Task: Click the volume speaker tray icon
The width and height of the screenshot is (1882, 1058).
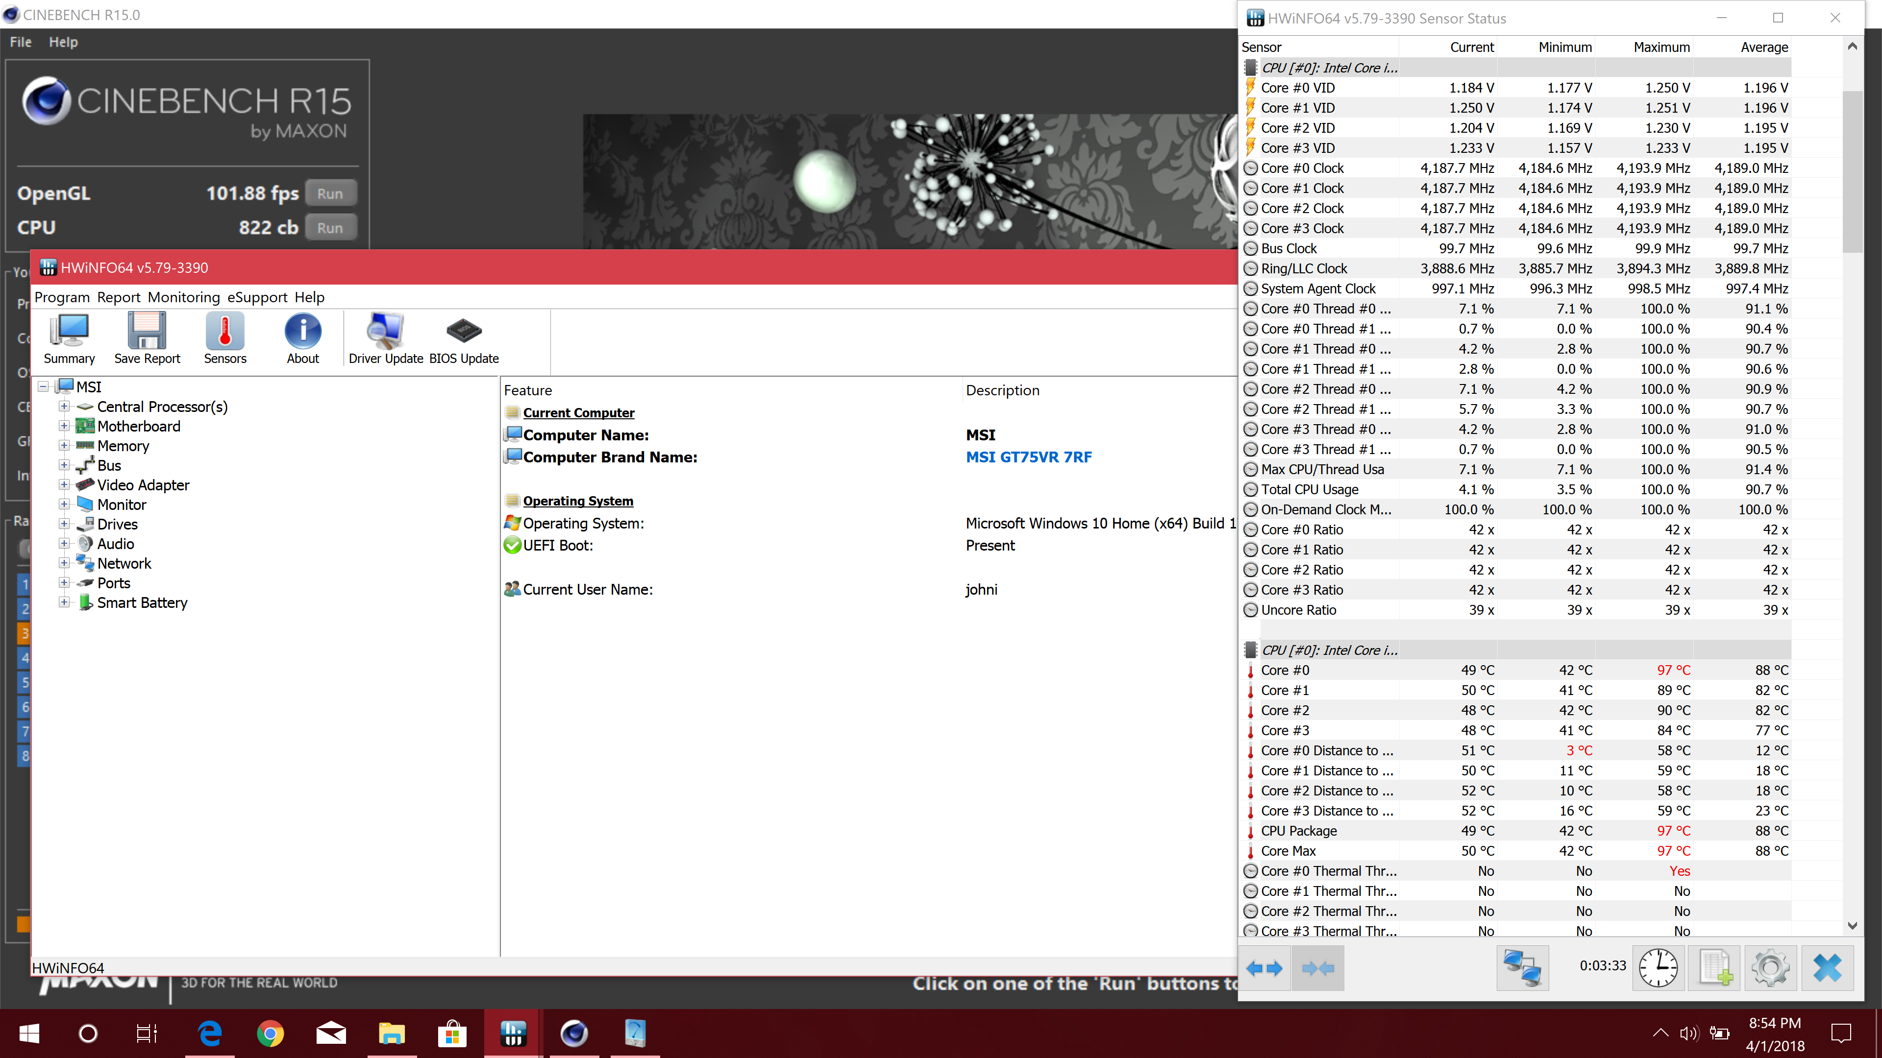Action: point(1688,1033)
